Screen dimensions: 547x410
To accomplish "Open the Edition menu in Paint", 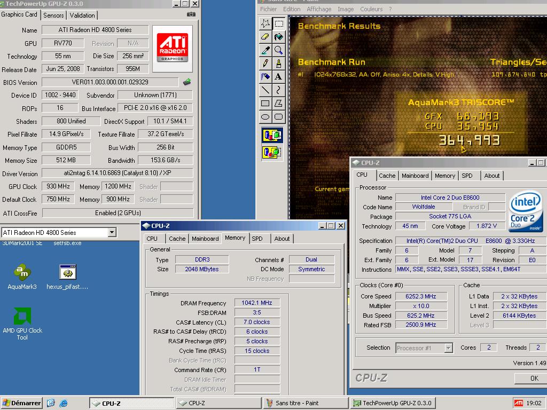I will point(292,9).
